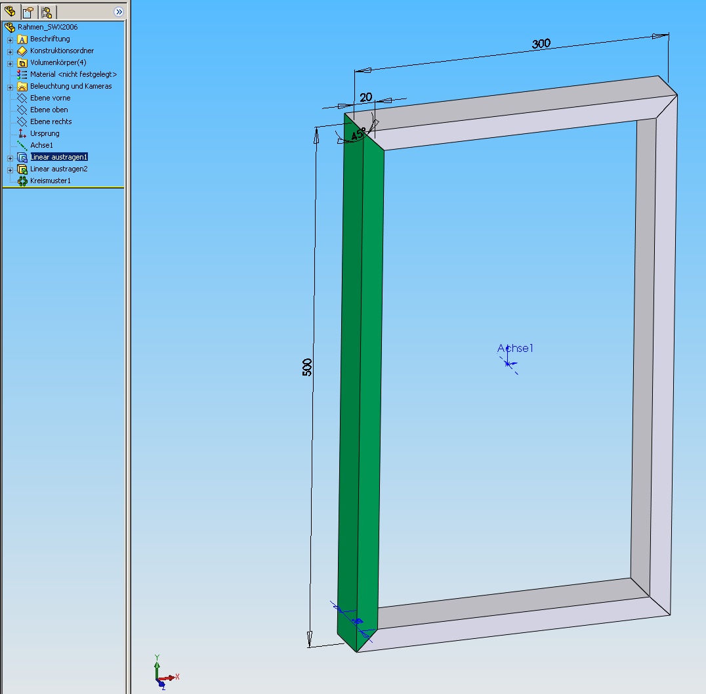
Task: Expand the Linear austragen2 feature
Action: [10, 169]
